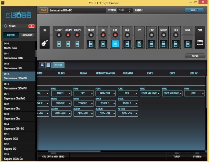Open the CTL OUT & MIDI SEND tab
The width and height of the screenshot is (209, 162).
tap(53, 157)
